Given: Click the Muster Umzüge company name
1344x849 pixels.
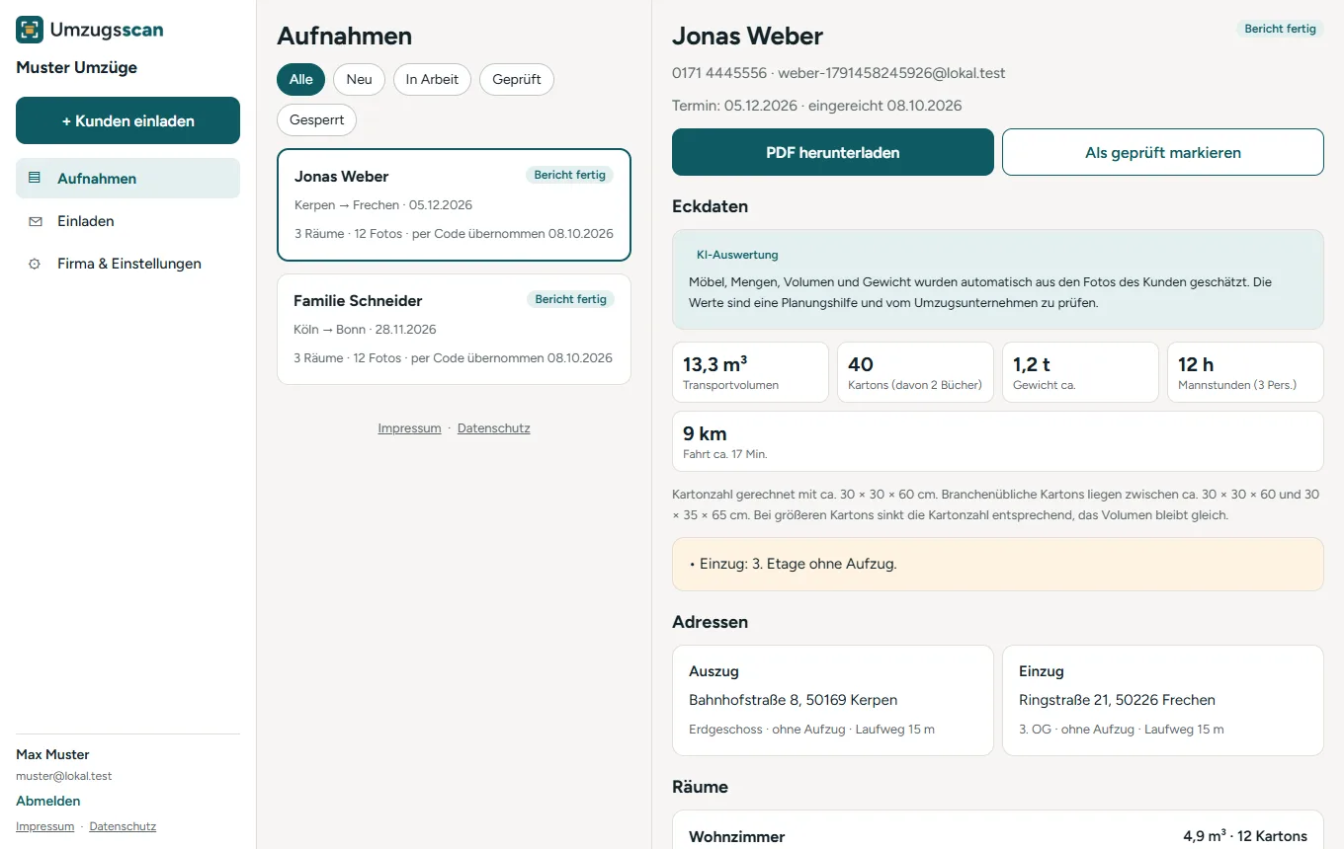Looking at the screenshot, I should tap(76, 67).
